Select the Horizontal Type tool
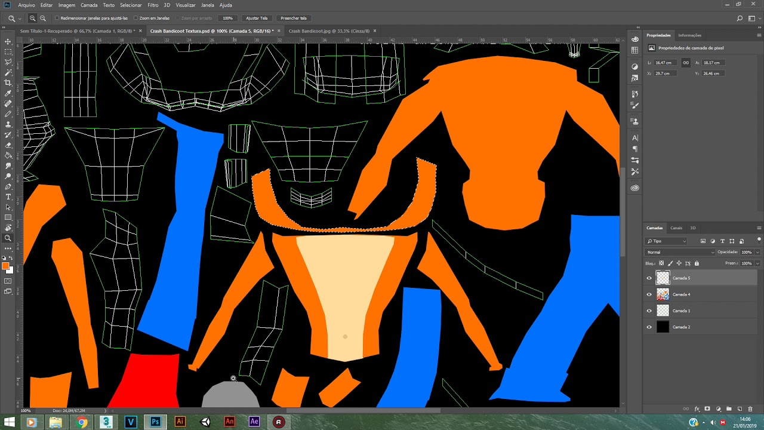The height and width of the screenshot is (430, 764). pos(8,196)
